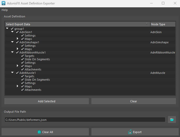Viewport: 180px width, 137px height.
Task: Click the Add Selected button
Action: click(46, 101)
